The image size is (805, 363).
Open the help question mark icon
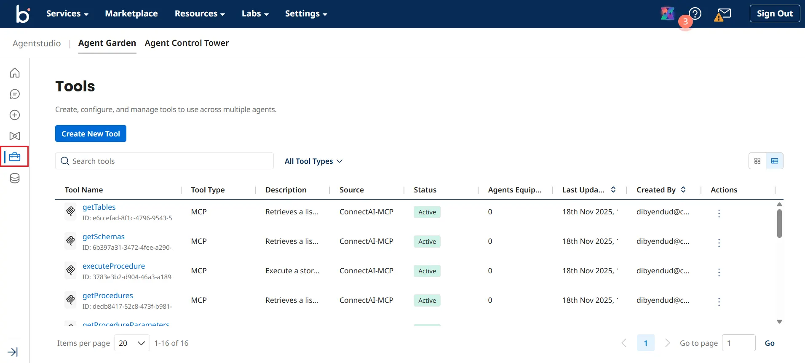(x=695, y=13)
